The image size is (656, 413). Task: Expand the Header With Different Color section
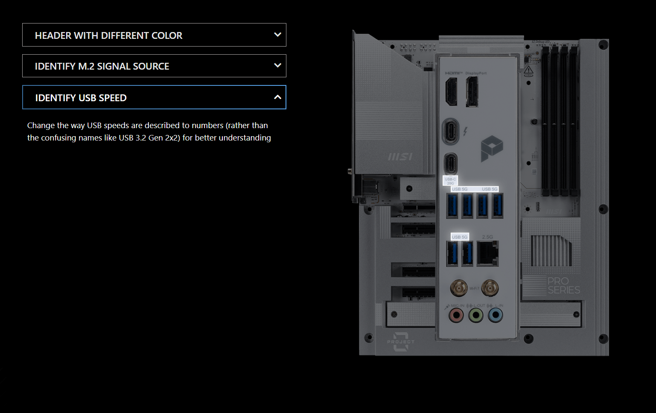[277, 35]
